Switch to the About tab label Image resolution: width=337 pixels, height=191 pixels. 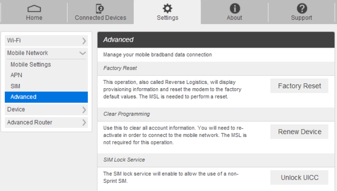click(x=234, y=18)
